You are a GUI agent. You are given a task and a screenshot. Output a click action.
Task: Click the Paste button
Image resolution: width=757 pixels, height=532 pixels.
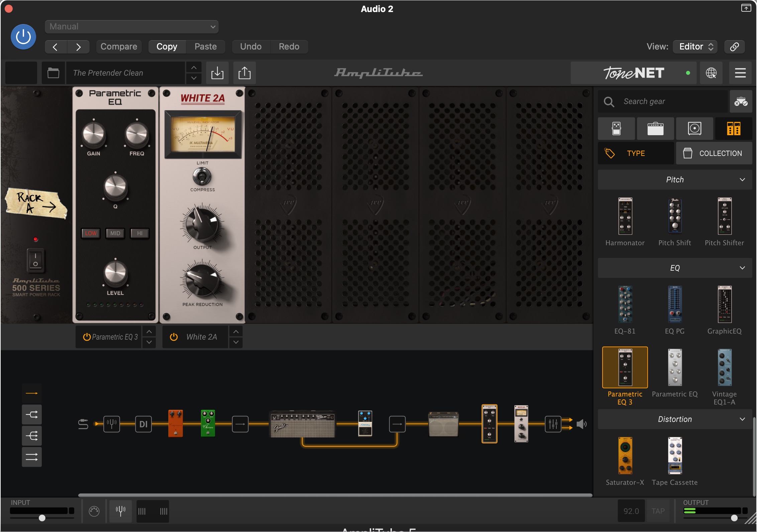[x=206, y=47]
